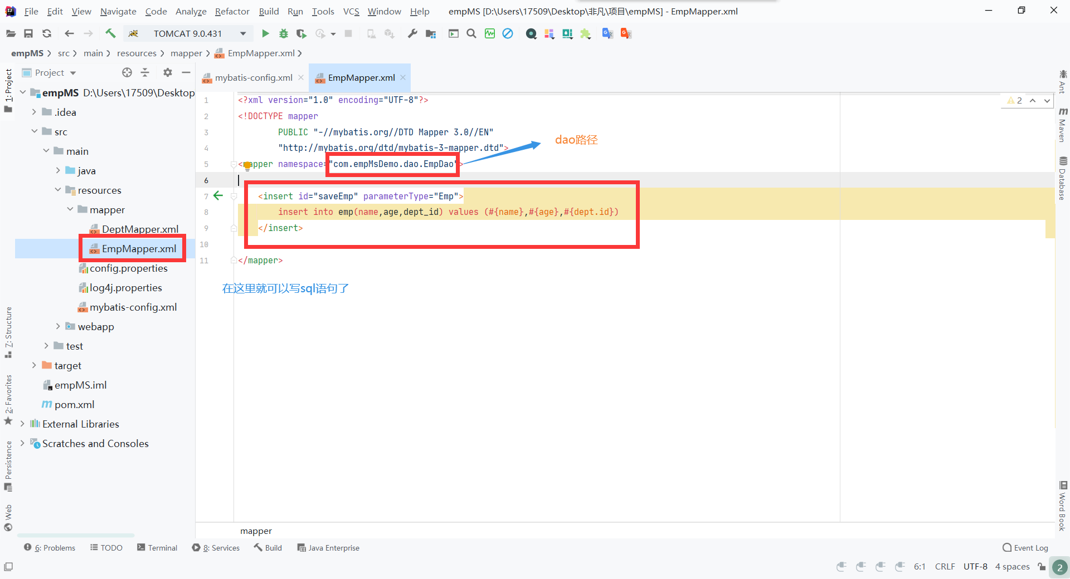Expand the .idea folder
Image resolution: width=1070 pixels, height=579 pixels.
(34, 112)
